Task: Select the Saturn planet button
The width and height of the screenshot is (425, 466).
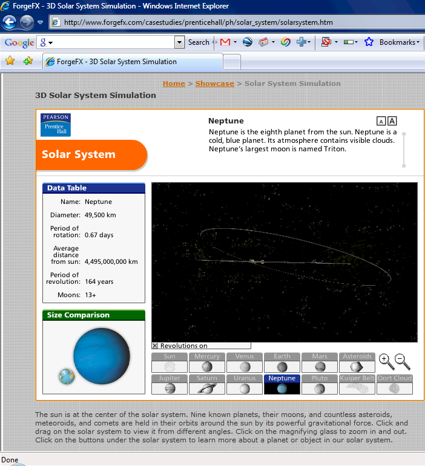Action: [x=207, y=384]
